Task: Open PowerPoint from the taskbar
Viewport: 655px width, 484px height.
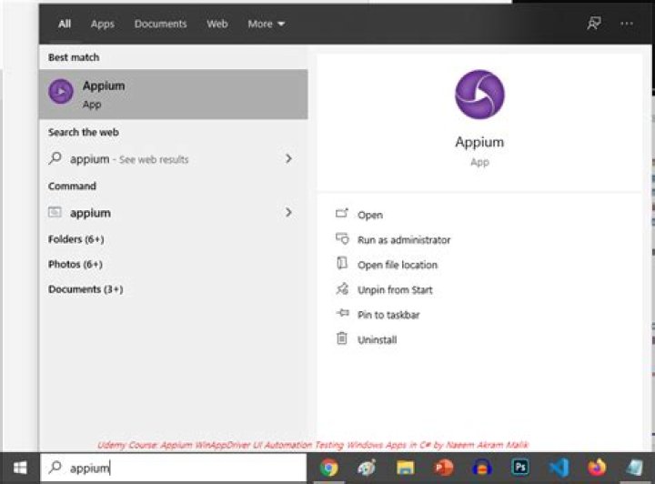Action: [444, 468]
